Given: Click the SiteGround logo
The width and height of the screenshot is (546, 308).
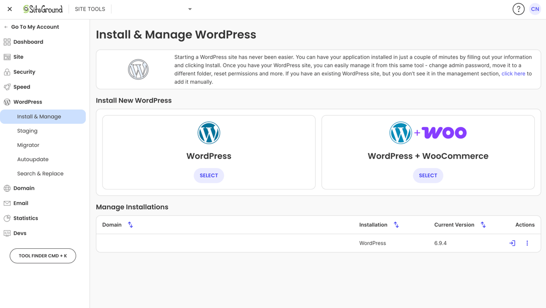Looking at the screenshot, I should [43, 9].
